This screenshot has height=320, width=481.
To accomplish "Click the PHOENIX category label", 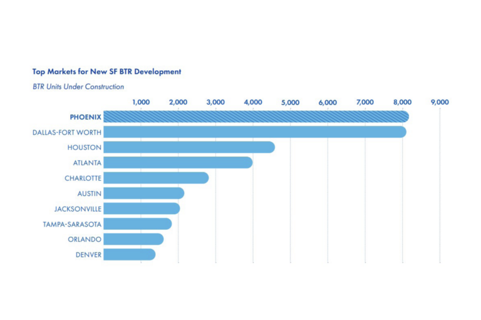I will pyautogui.click(x=85, y=117).
